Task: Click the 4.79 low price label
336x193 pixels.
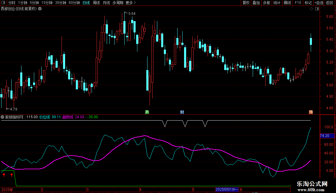Action: click(x=13, y=109)
